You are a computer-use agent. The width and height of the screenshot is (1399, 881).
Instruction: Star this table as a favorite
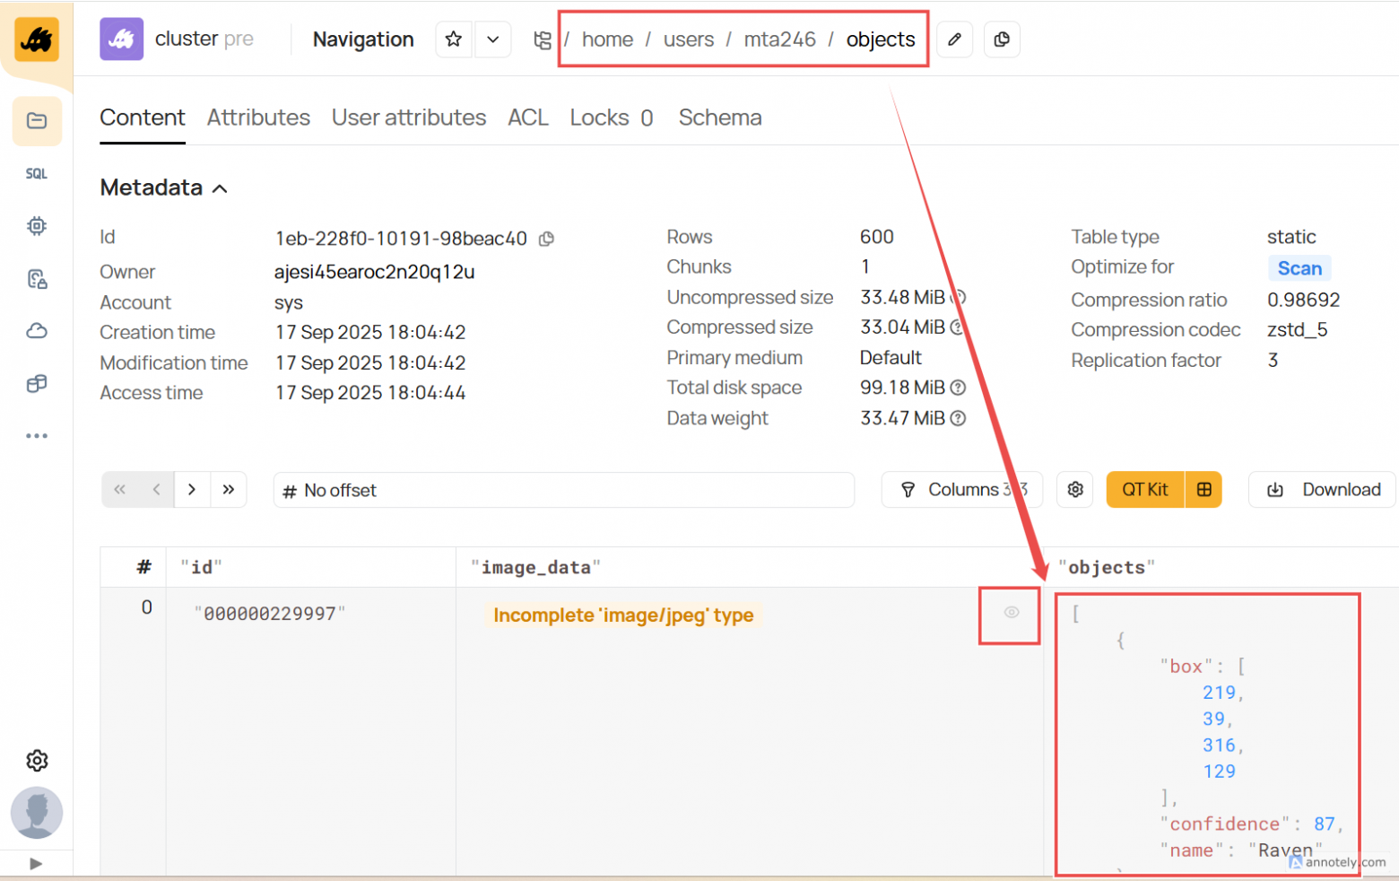(454, 39)
